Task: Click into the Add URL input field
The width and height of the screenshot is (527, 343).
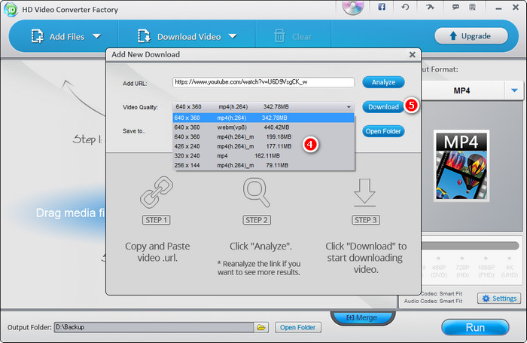Action: [x=263, y=82]
